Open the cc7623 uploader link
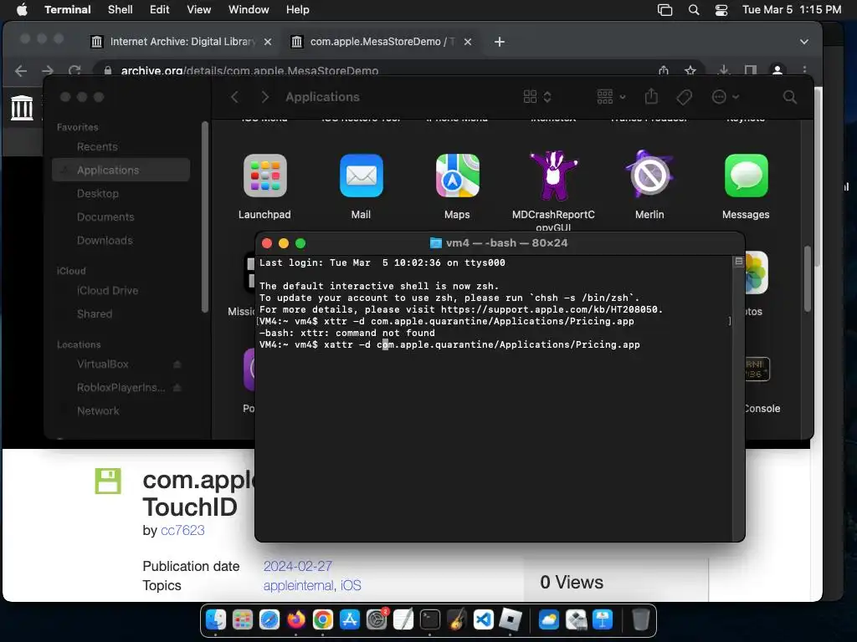Image resolution: width=857 pixels, height=642 pixels. pyautogui.click(x=182, y=530)
